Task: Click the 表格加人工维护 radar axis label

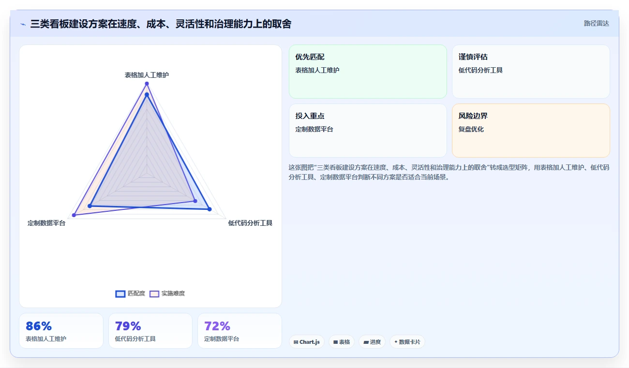Action: click(147, 75)
